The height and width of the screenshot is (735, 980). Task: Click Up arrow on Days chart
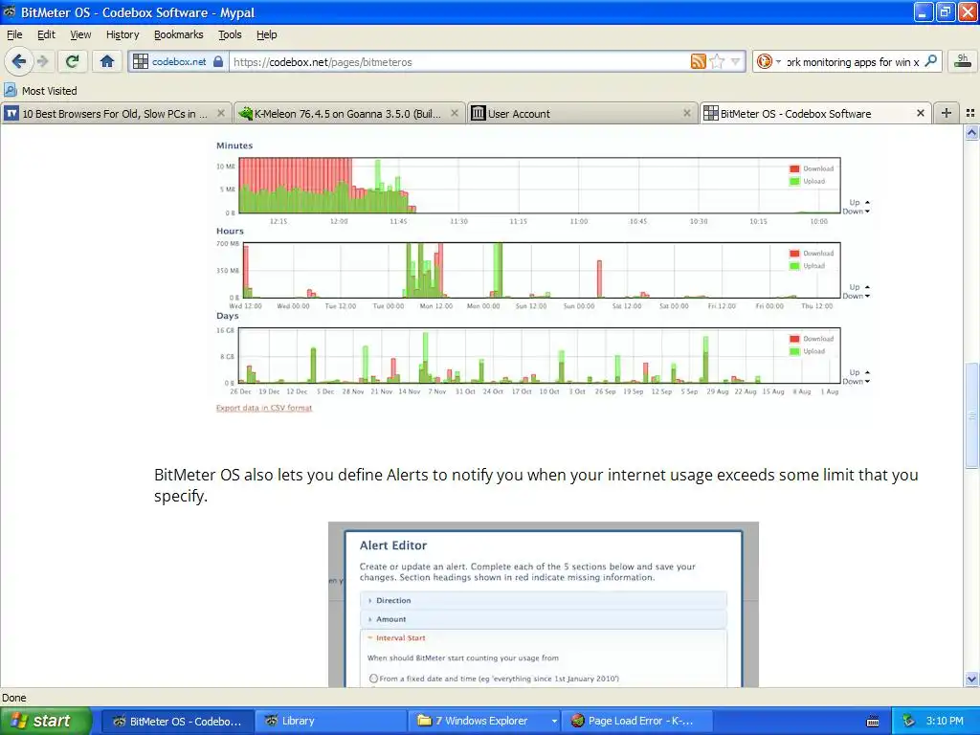point(867,372)
